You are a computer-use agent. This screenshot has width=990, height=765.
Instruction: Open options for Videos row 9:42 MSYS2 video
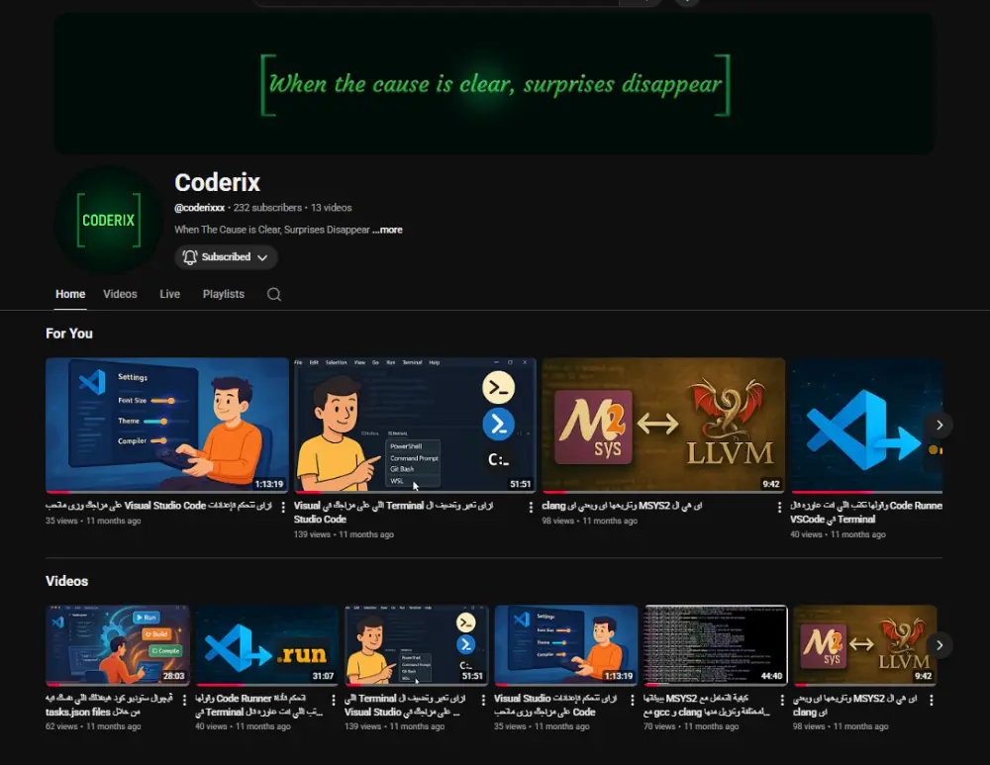[932, 700]
